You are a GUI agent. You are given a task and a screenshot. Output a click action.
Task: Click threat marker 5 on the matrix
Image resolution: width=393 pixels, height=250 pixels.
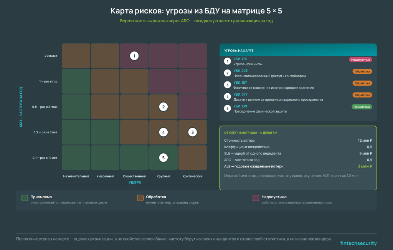click(x=163, y=158)
